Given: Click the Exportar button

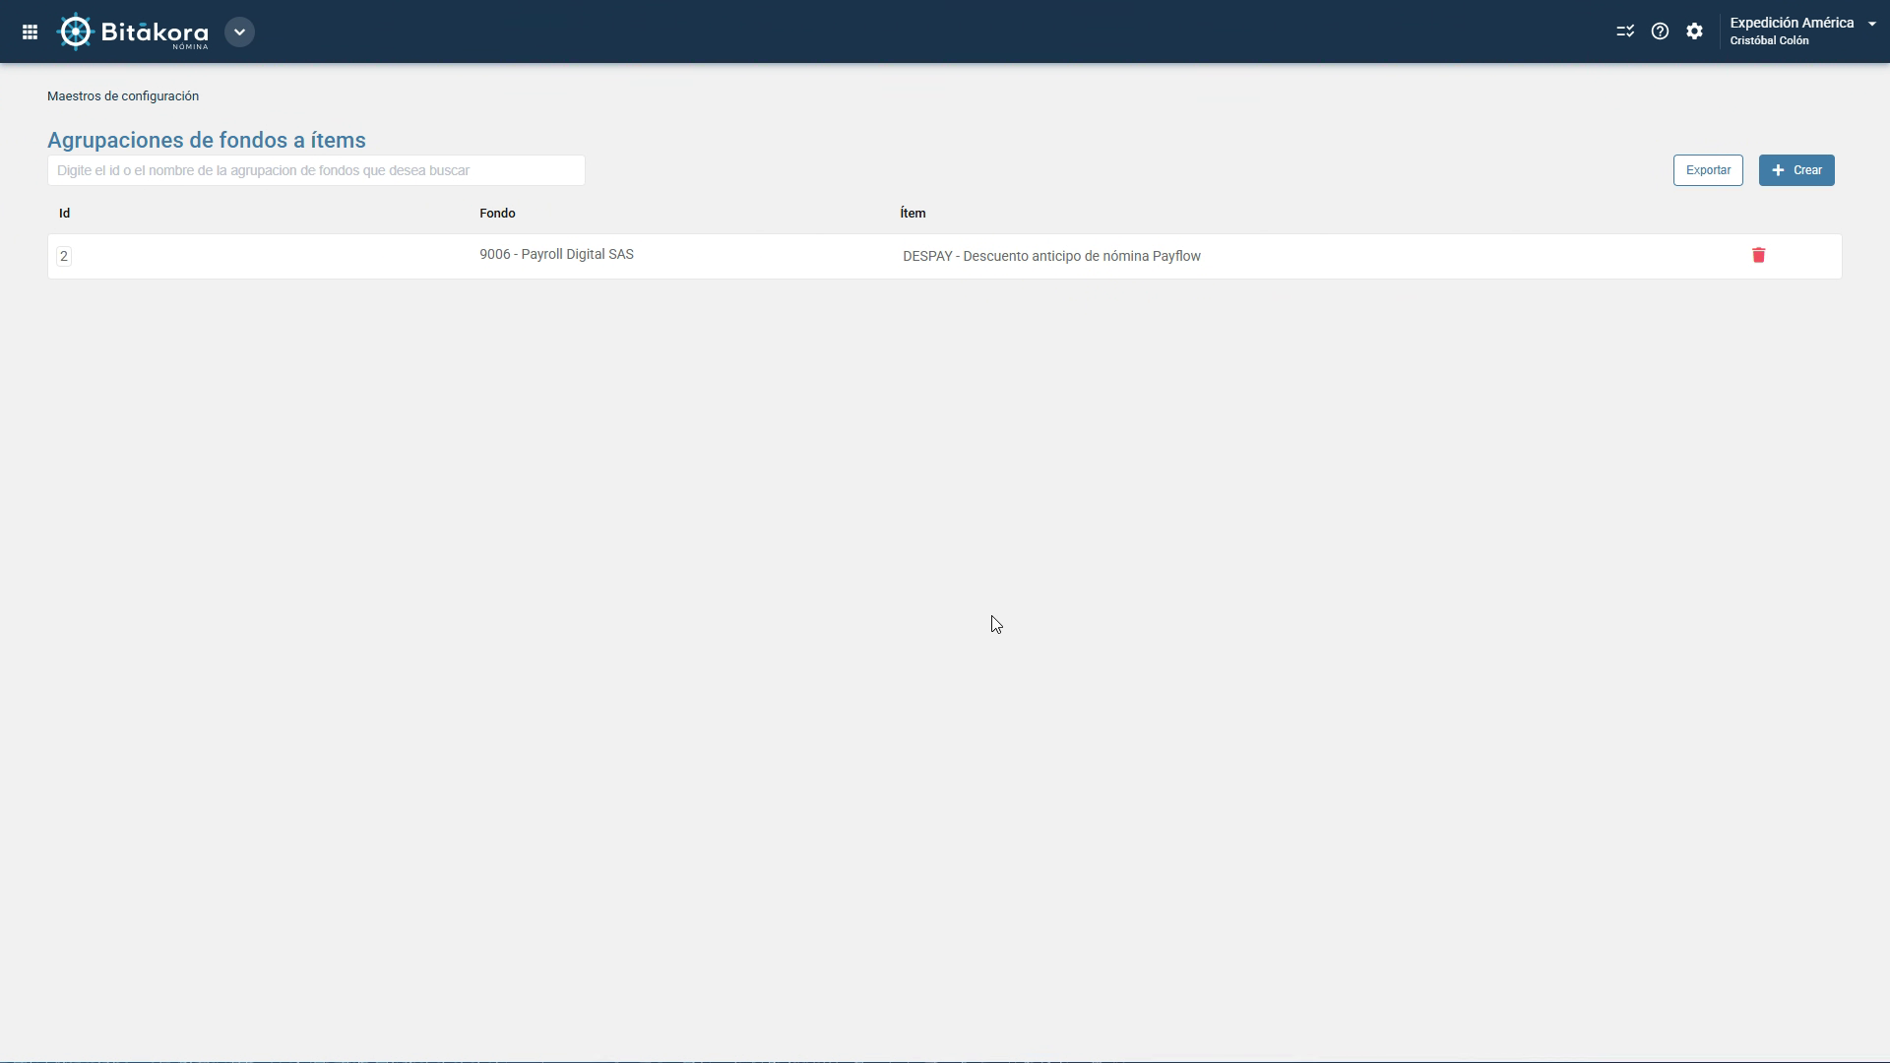Looking at the screenshot, I should (1708, 170).
